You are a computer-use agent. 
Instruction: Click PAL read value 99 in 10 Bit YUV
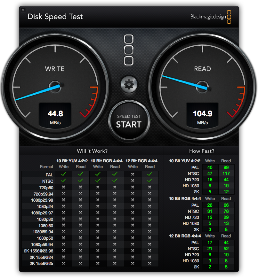(x=226, y=167)
